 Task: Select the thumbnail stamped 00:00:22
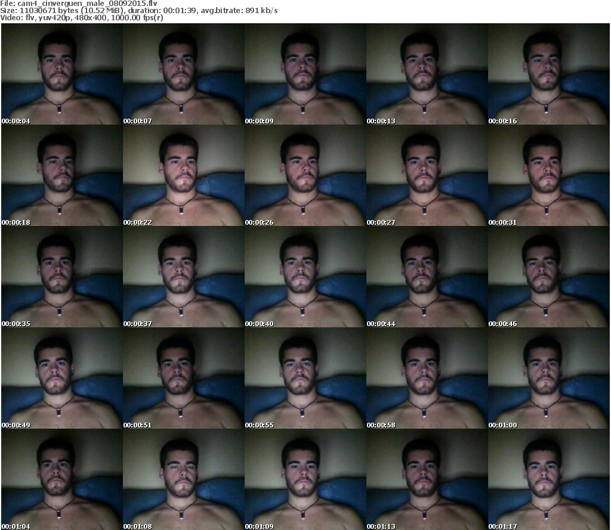(x=184, y=176)
